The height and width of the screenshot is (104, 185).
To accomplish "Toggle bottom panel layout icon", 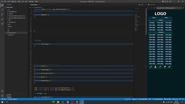I will 165,1.
